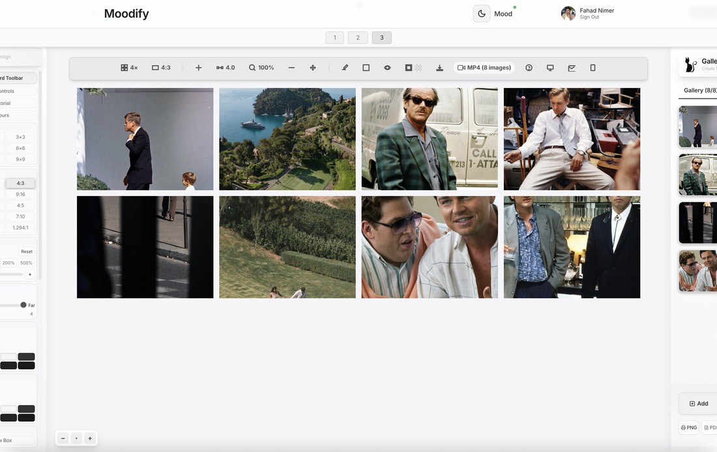Select the move arrows tool
This screenshot has width=717, height=452.
pyautogui.click(x=313, y=68)
